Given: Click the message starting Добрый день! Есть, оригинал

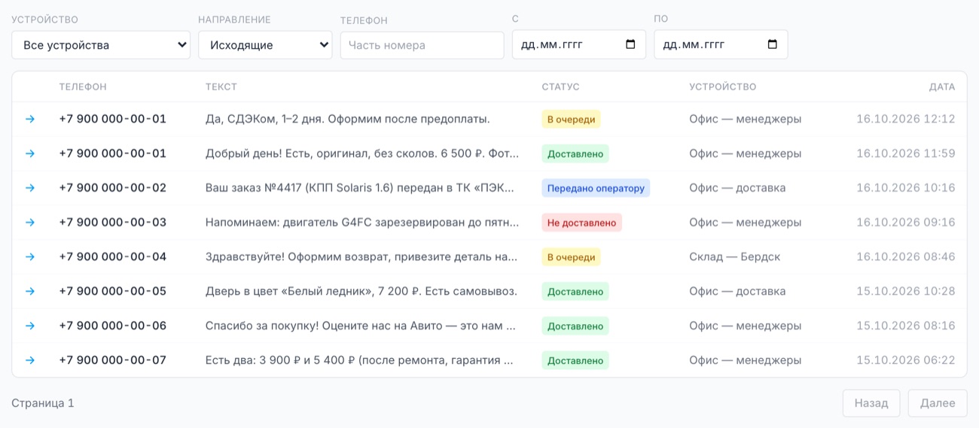Looking at the screenshot, I should point(362,153).
